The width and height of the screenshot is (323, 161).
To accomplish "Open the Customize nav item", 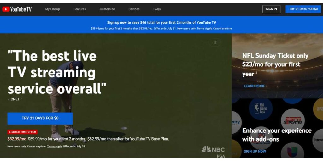I will 107,9.
